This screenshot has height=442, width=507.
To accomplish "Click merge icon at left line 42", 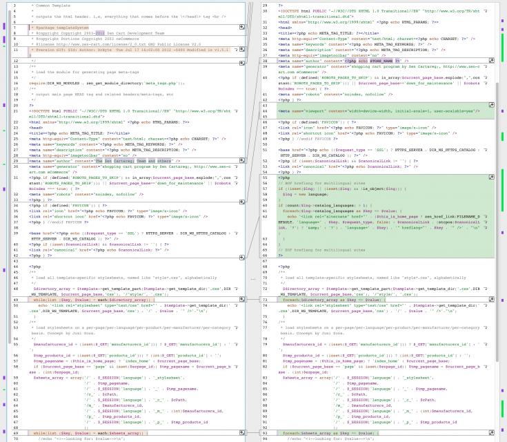I will (241, 258).
